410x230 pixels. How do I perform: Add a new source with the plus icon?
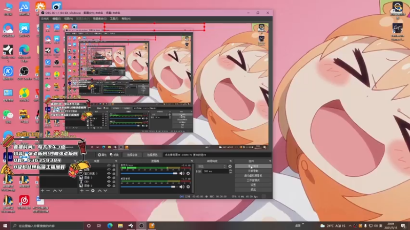81,191
